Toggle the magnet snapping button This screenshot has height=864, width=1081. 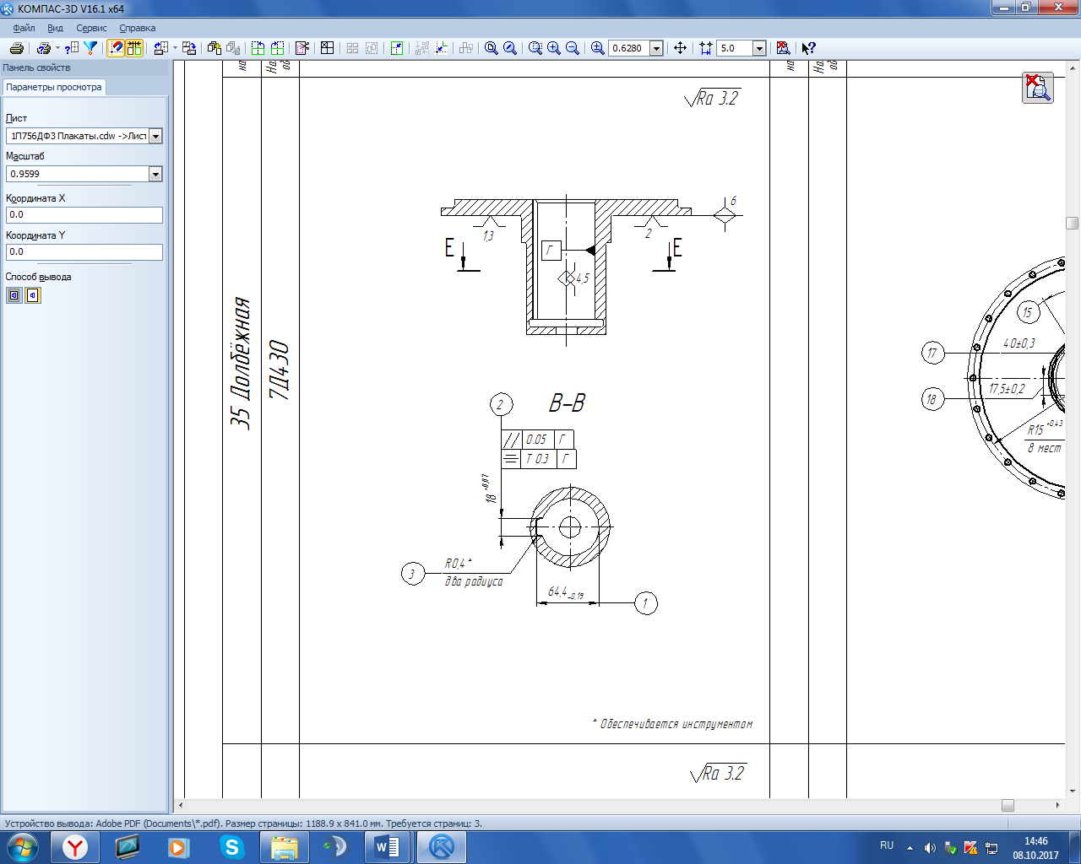pyautogui.click(x=116, y=48)
